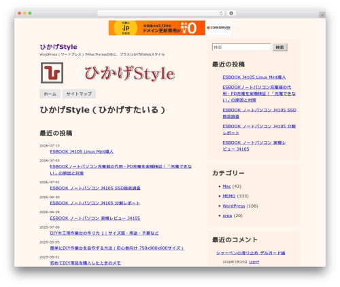The image size is (340, 287).
Task: Click the 最近のコメント widget heading
Action: tap(235, 240)
